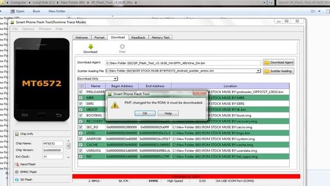Image resolution: width=330 pixels, height=186 pixels.
Task: Click the Begin Address column header
Action: coord(122,86)
